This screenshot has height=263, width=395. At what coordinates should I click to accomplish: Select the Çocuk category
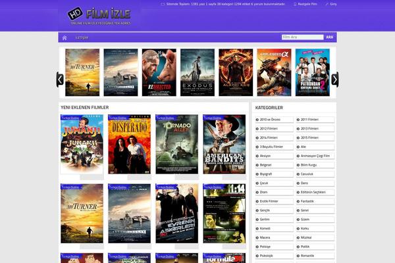pos(275,183)
